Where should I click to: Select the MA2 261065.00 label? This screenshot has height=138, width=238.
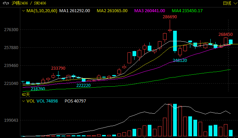pos(112,11)
